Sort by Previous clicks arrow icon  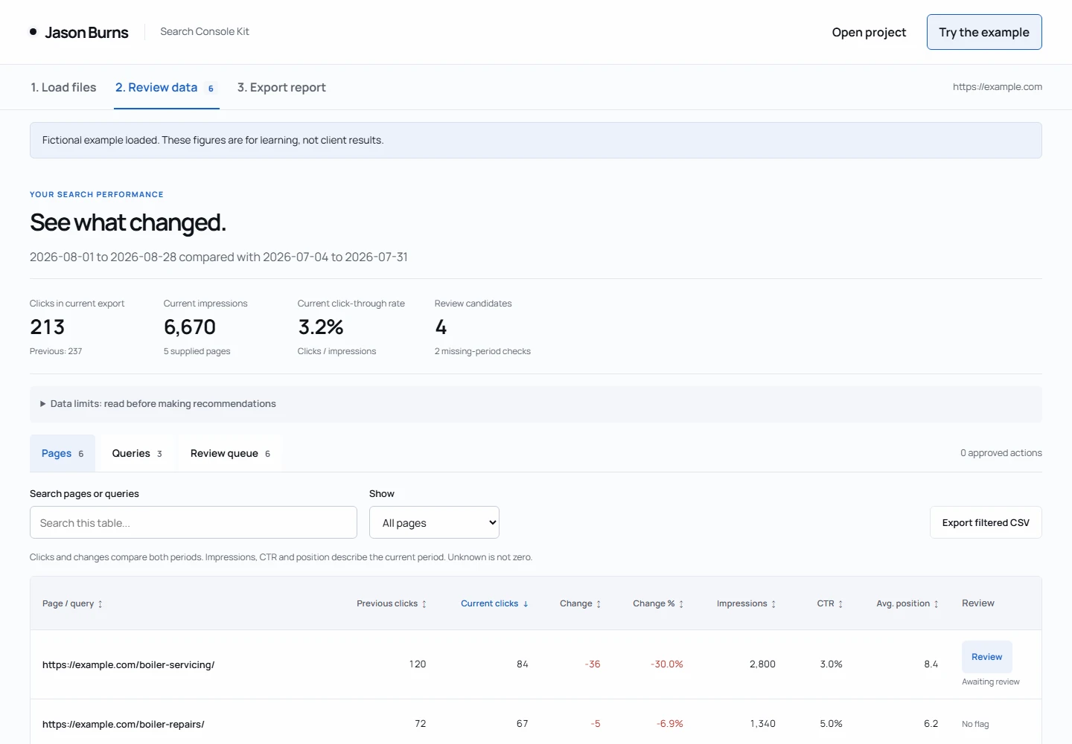[424, 604]
